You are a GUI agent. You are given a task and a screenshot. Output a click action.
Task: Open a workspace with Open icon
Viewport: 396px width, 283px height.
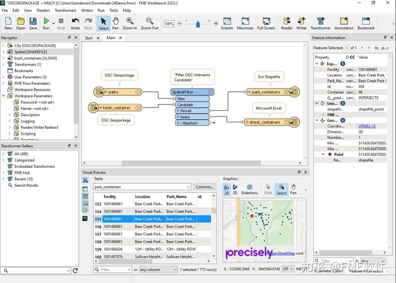pyautogui.click(x=21, y=23)
